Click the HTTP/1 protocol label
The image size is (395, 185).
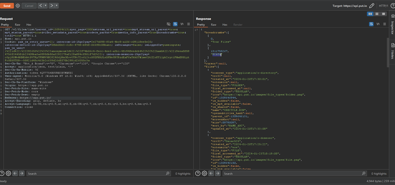pos(383,6)
